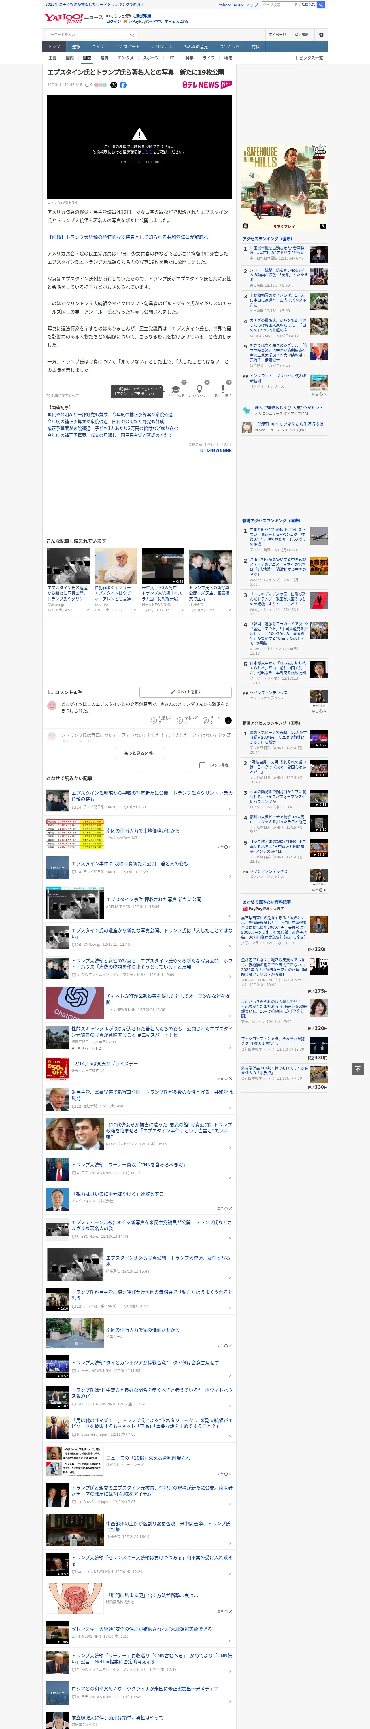Image resolution: width=370 pixels, height=1729 pixels.
Task: Open ranking item シドニー銃撃 銃を奪い取る通行人
Action: pos(279,275)
